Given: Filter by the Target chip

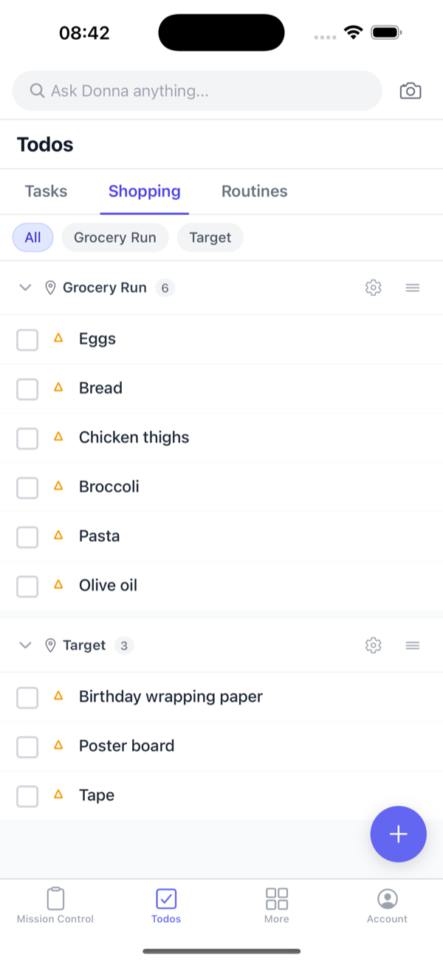Looking at the screenshot, I should pos(210,237).
